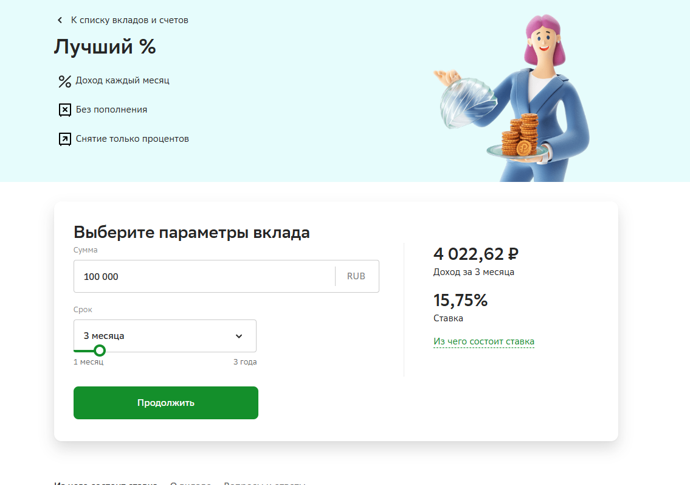This screenshot has width=690, height=485.
Task: Click the Доход за 3 месяца label
Action: click(x=474, y=272)
